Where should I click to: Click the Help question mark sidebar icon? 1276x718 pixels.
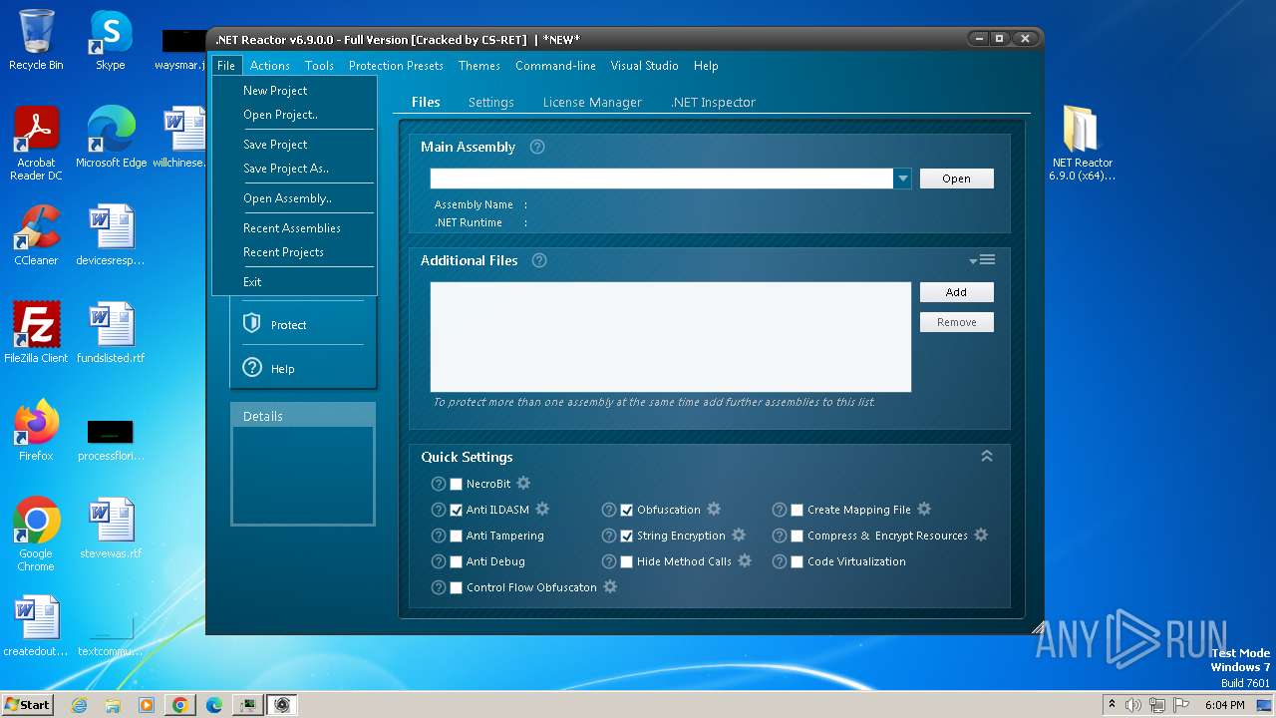252,368
